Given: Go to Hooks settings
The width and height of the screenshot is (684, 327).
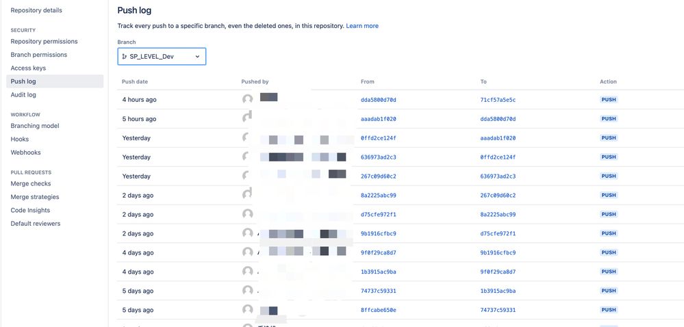Looking at the screenshot, I should (x=20, y=139).
